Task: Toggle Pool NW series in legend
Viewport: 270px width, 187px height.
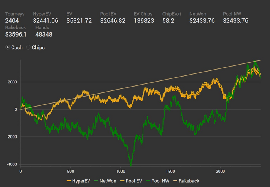Action: pos(157,181)
